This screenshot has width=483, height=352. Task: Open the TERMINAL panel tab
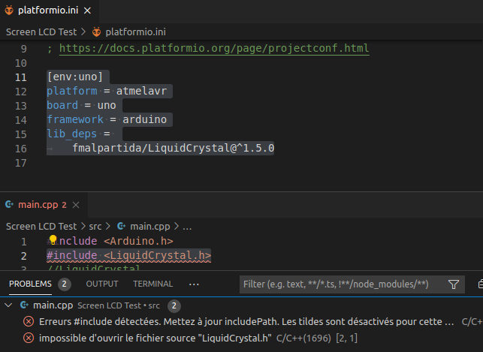click(152, 284)
